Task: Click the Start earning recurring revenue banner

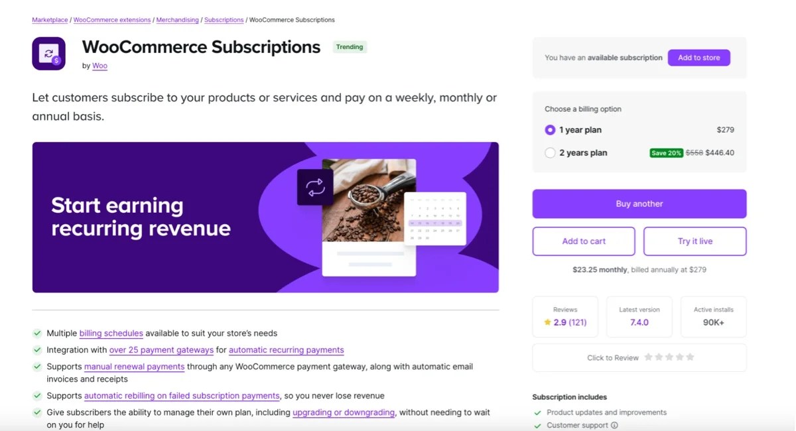Action: [265, 216]
